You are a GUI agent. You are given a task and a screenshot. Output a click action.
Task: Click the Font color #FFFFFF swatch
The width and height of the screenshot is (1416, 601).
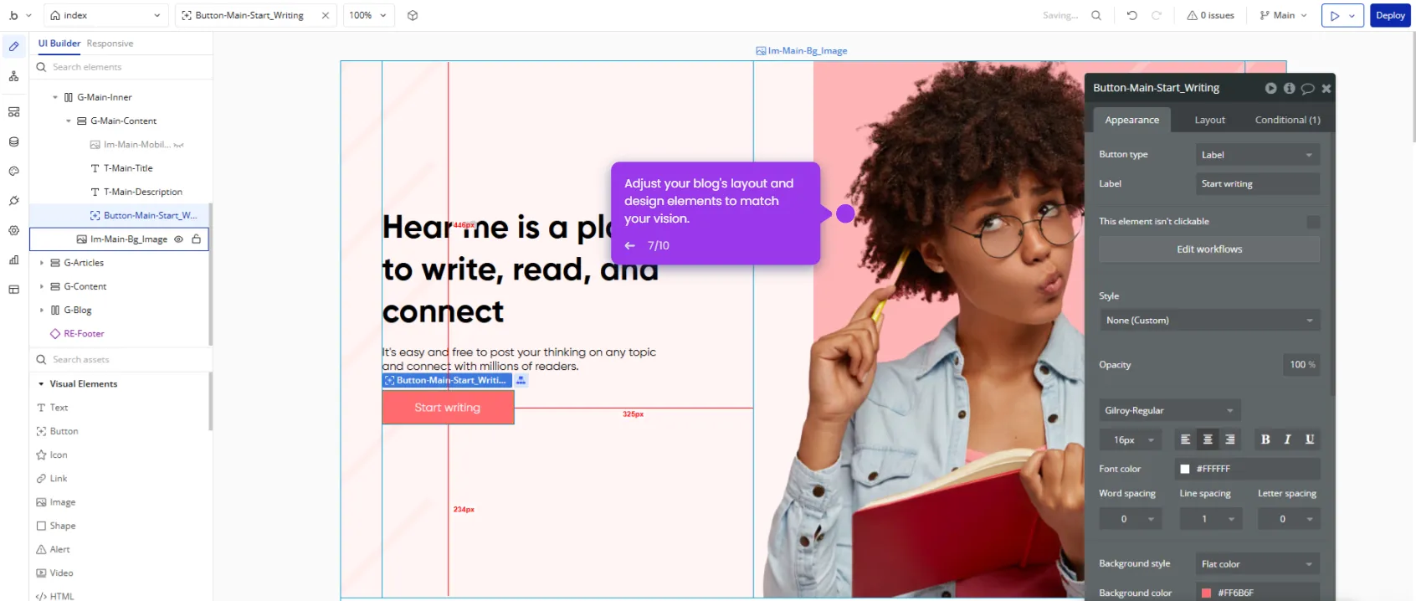coord(1185,470)
